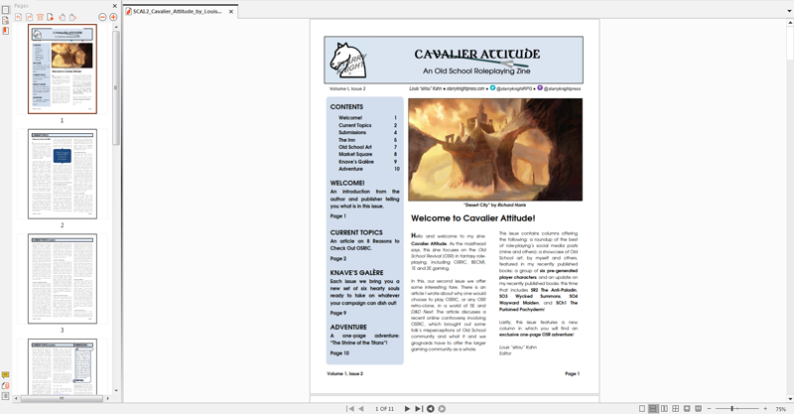794x414 pixels.
Task: Shrink page thumbnails with minus icon
Action: tap(103, 17)
